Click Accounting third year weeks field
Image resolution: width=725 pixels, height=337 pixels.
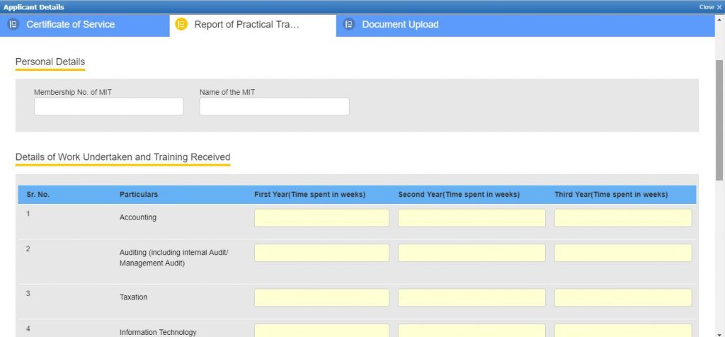click(623, 218)
